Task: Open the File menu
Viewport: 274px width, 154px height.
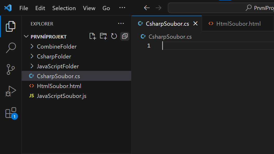Action: [x=23, y=8]
